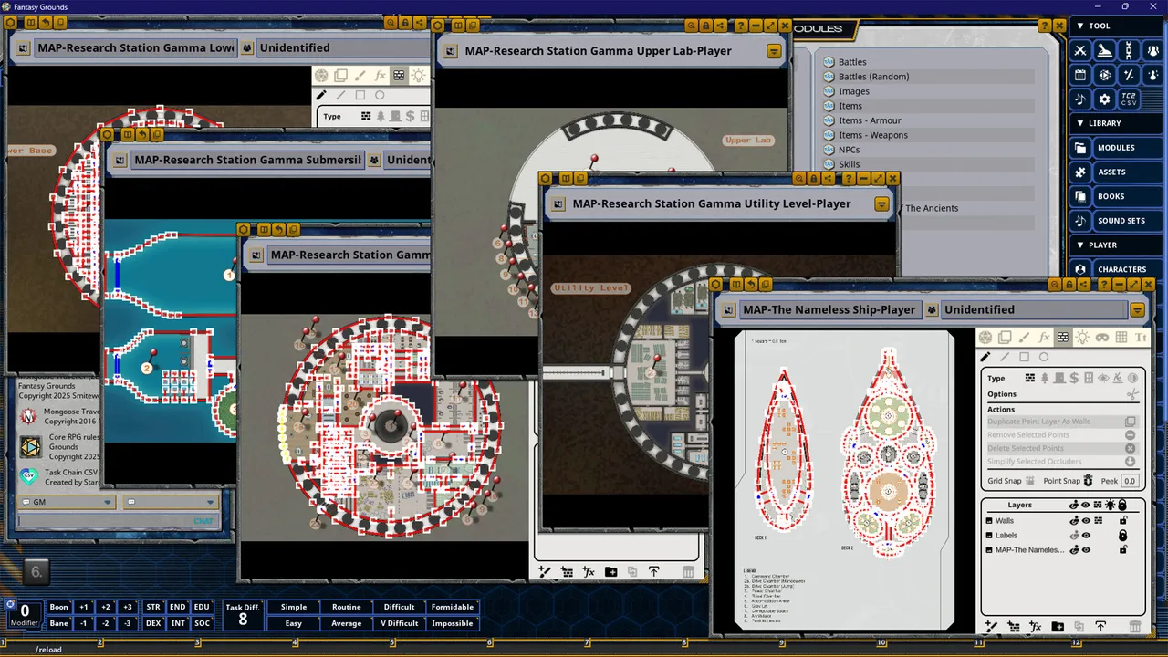Toggle lock on MAP-The Nameless layer
Screen dimensions: 1168x657
(1123, 550)
